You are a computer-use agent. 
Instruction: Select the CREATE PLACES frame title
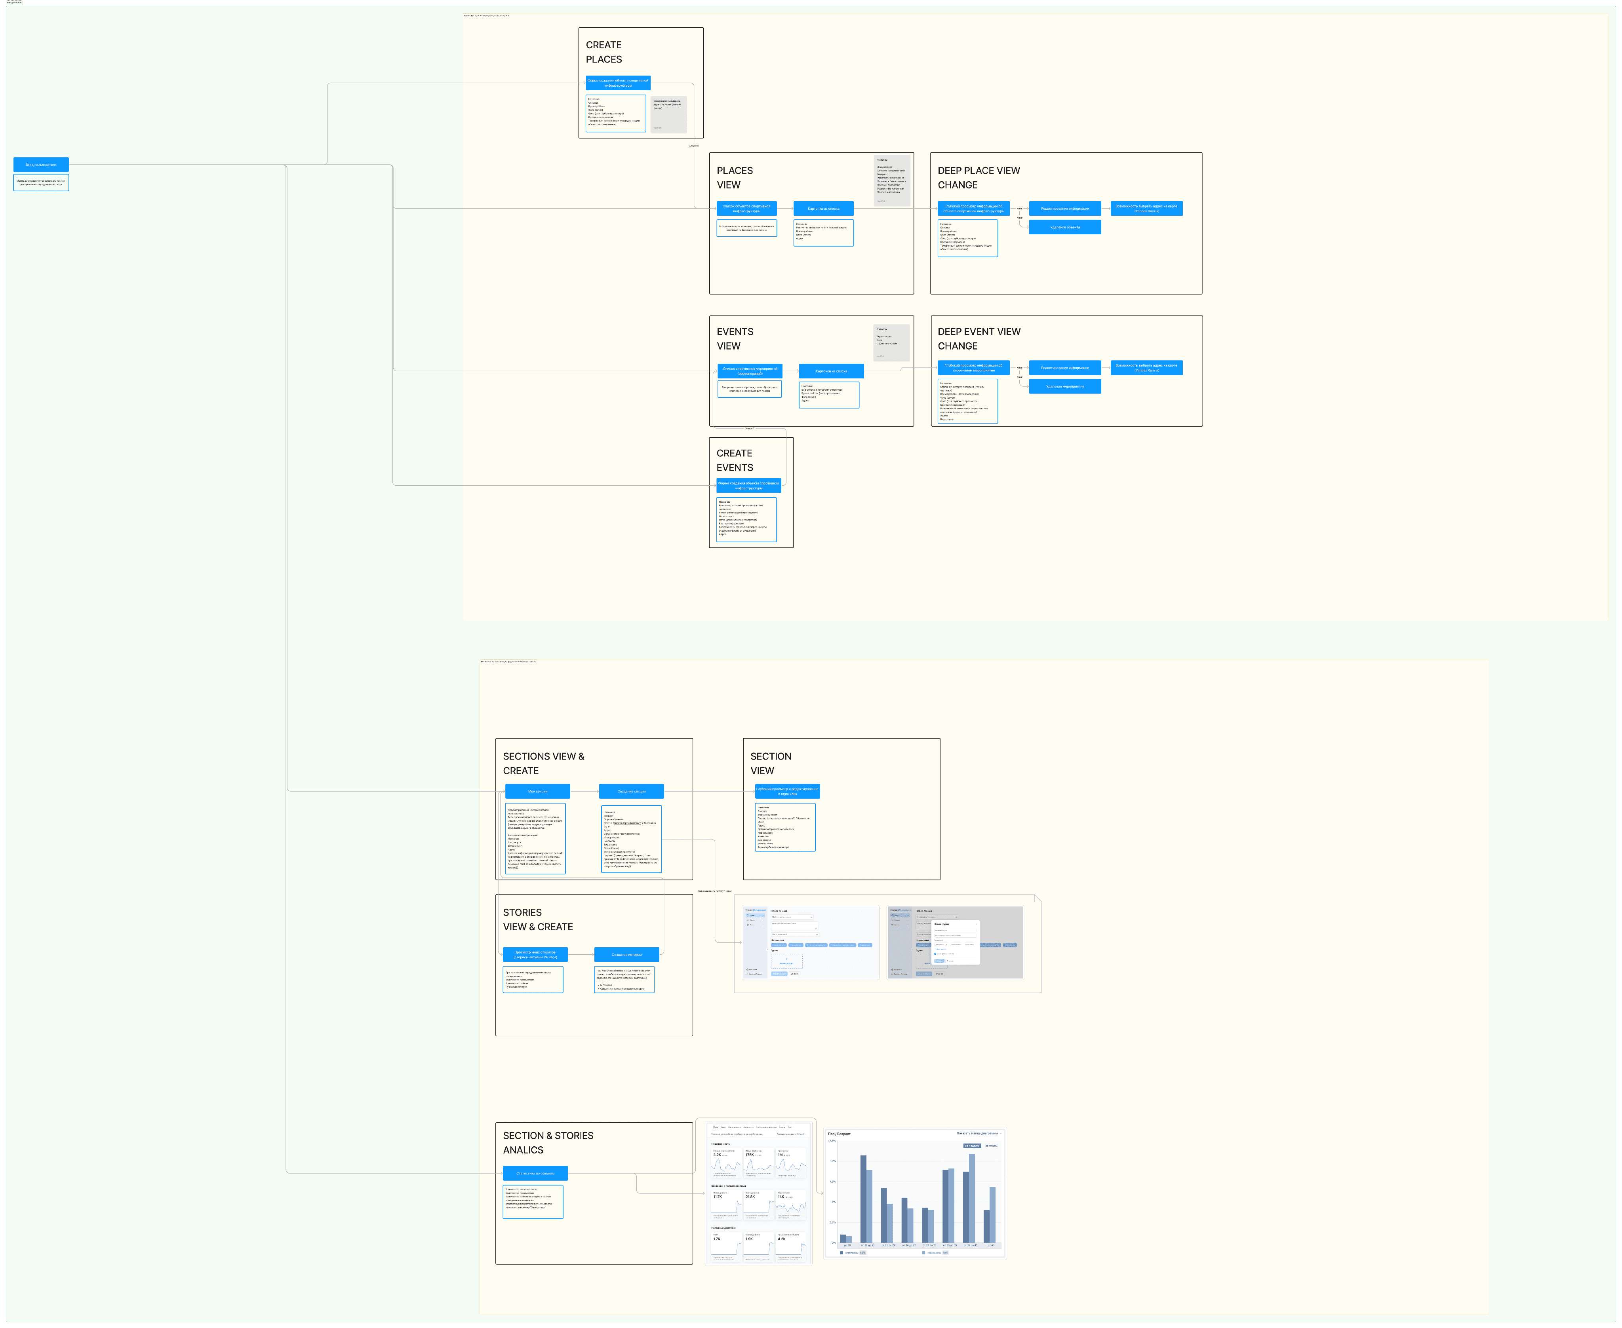(603, 52)
